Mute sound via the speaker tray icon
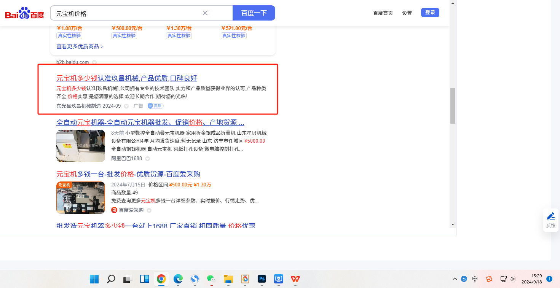 click(x=512, y=279)
